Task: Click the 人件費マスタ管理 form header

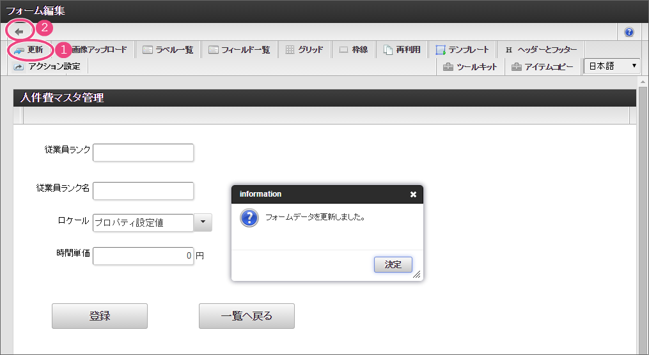Action: click(325, 98)
